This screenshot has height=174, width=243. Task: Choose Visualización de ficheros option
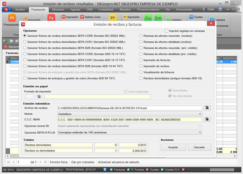(141, 72)
